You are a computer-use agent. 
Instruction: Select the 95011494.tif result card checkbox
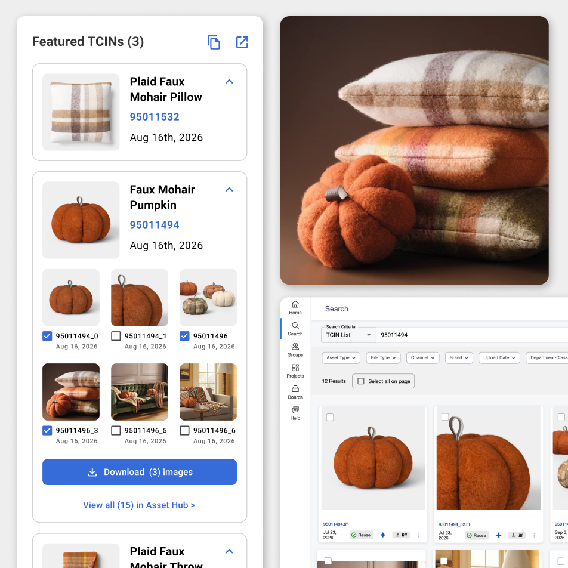coord(330,417)
